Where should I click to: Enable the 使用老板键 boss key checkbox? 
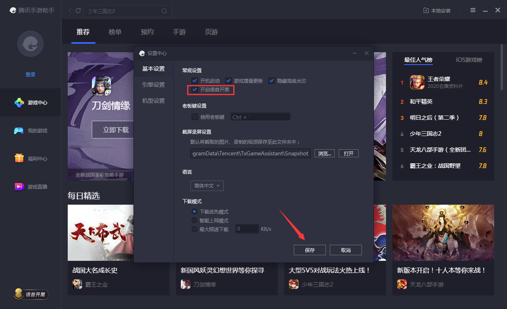click(194, 116)
